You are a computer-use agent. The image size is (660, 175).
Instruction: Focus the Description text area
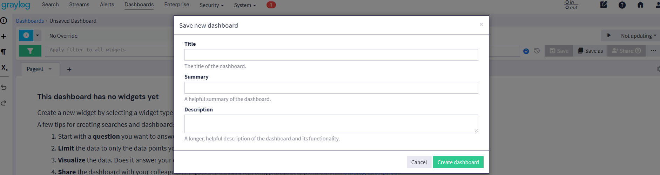click(x=331, y=124)
